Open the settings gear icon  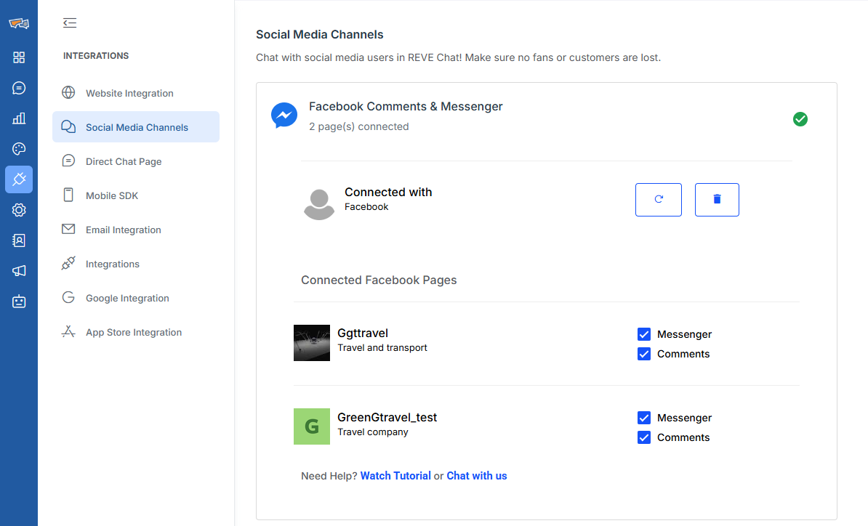[19, 210]
